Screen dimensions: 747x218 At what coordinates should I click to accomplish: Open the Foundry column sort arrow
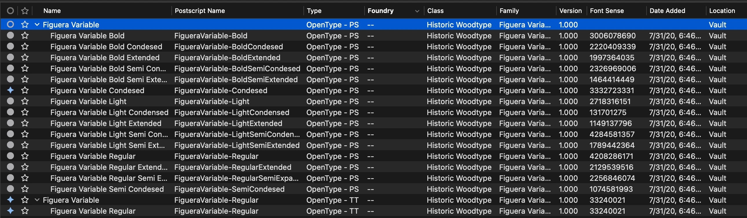tap(417, 11)
